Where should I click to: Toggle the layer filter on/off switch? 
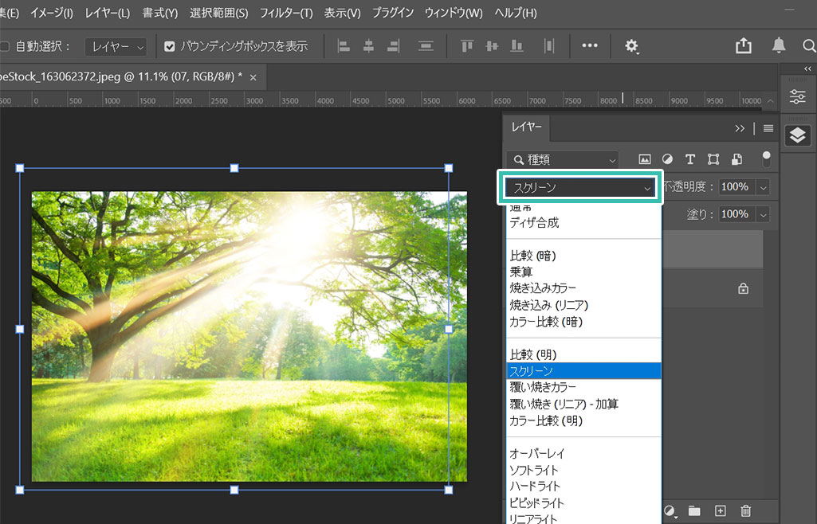766,158
